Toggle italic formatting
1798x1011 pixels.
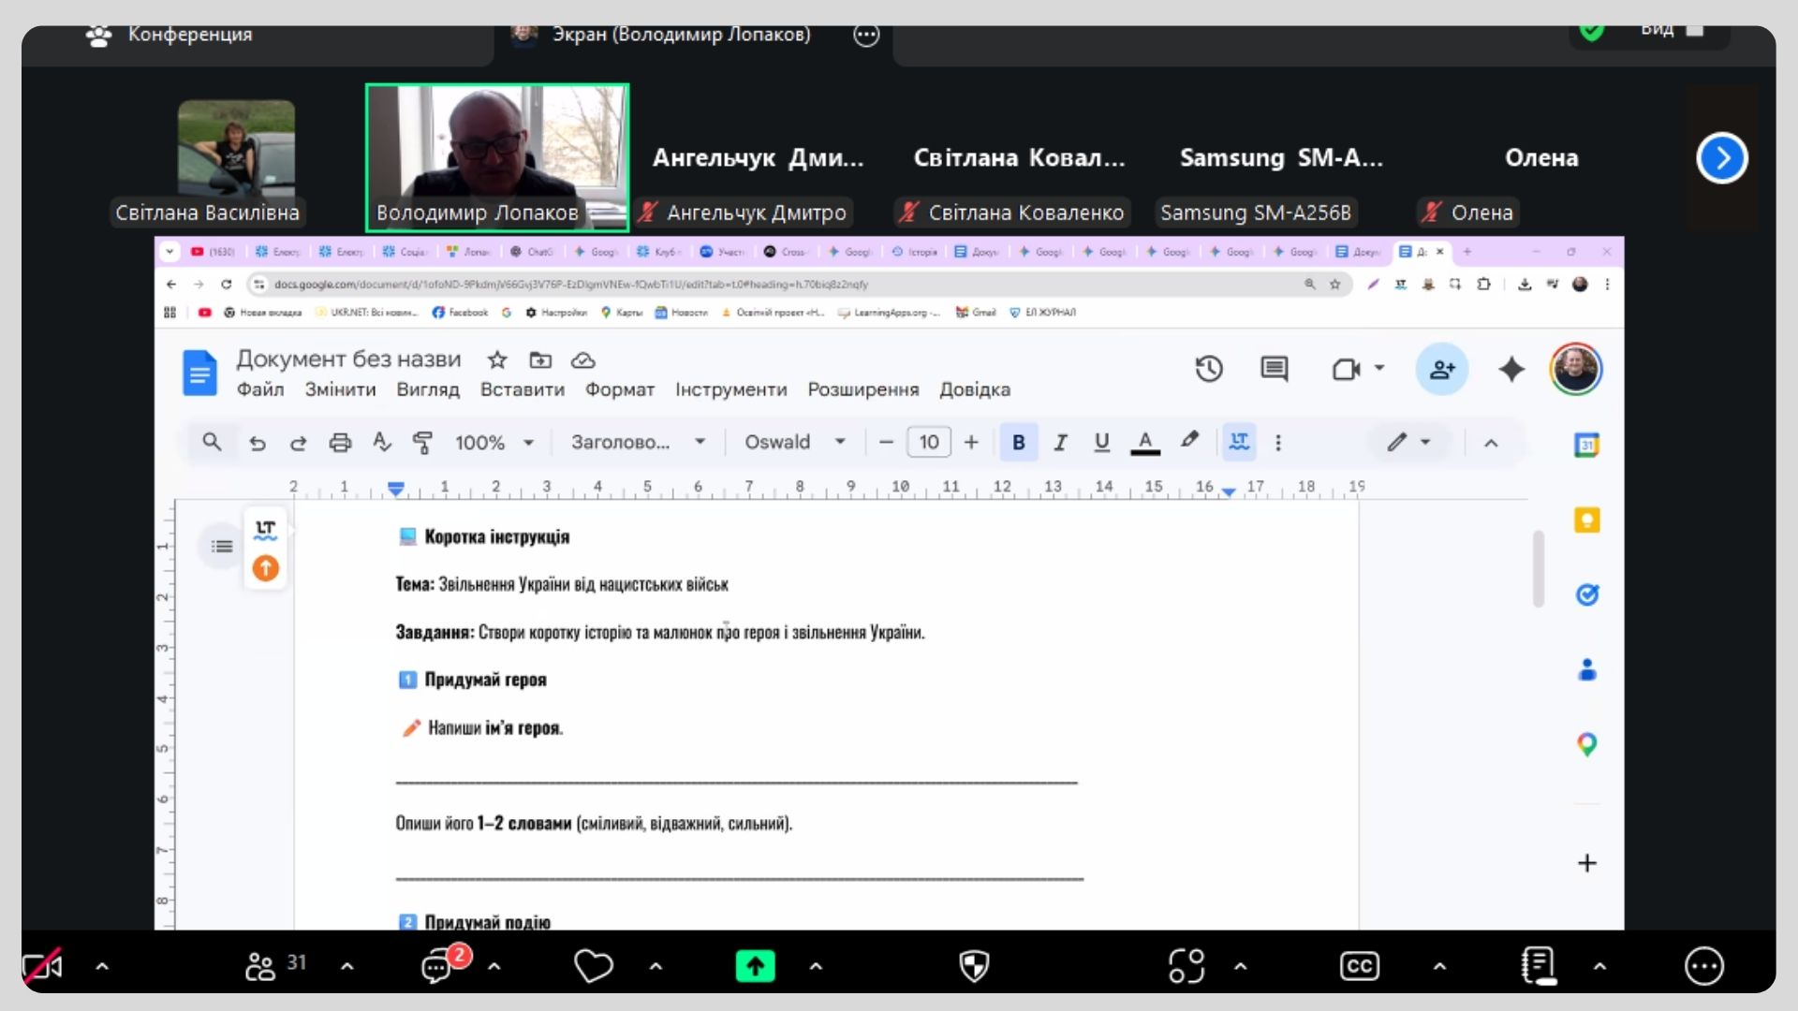1060,442
